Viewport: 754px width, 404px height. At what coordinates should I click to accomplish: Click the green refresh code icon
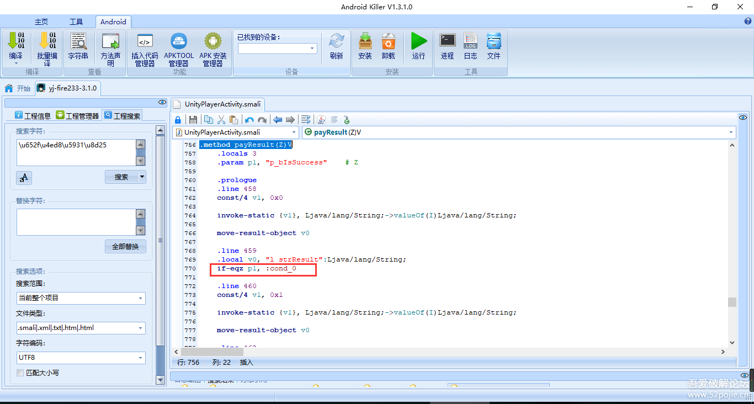(x=347, y=120)
